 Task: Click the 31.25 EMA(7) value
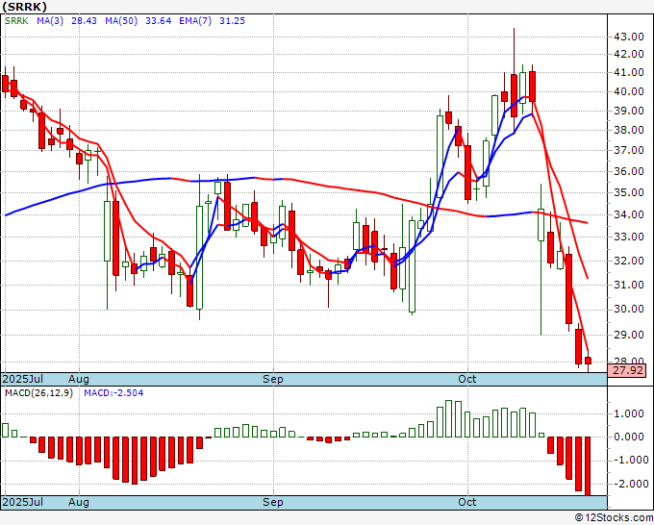point(233,21)
